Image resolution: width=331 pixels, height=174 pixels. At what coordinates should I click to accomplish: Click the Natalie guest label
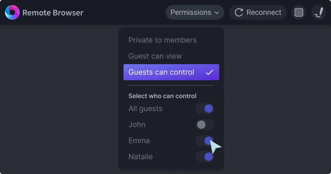[140, 157]
